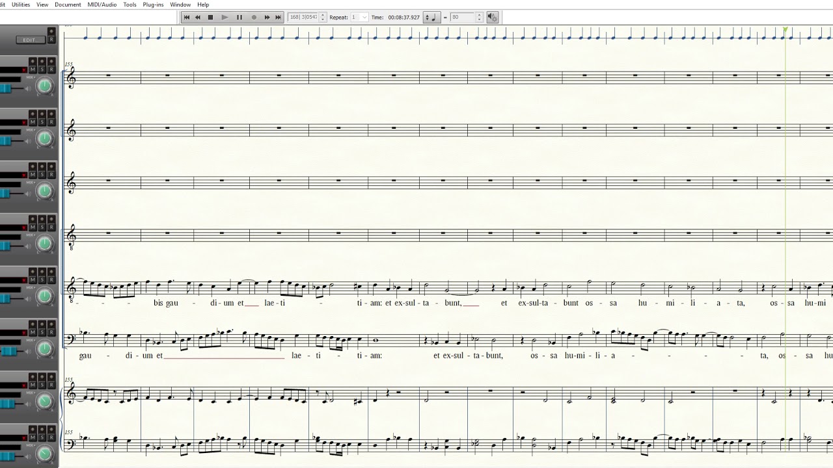This screenshot has height=468, width=833.
Task: Click the sixth track's bass clef symbol
Action: coord(70,338)
